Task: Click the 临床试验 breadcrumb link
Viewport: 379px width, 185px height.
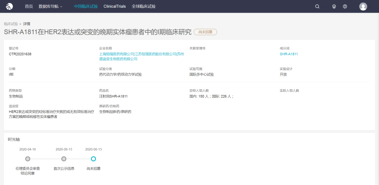Action: tap(11, 24)
